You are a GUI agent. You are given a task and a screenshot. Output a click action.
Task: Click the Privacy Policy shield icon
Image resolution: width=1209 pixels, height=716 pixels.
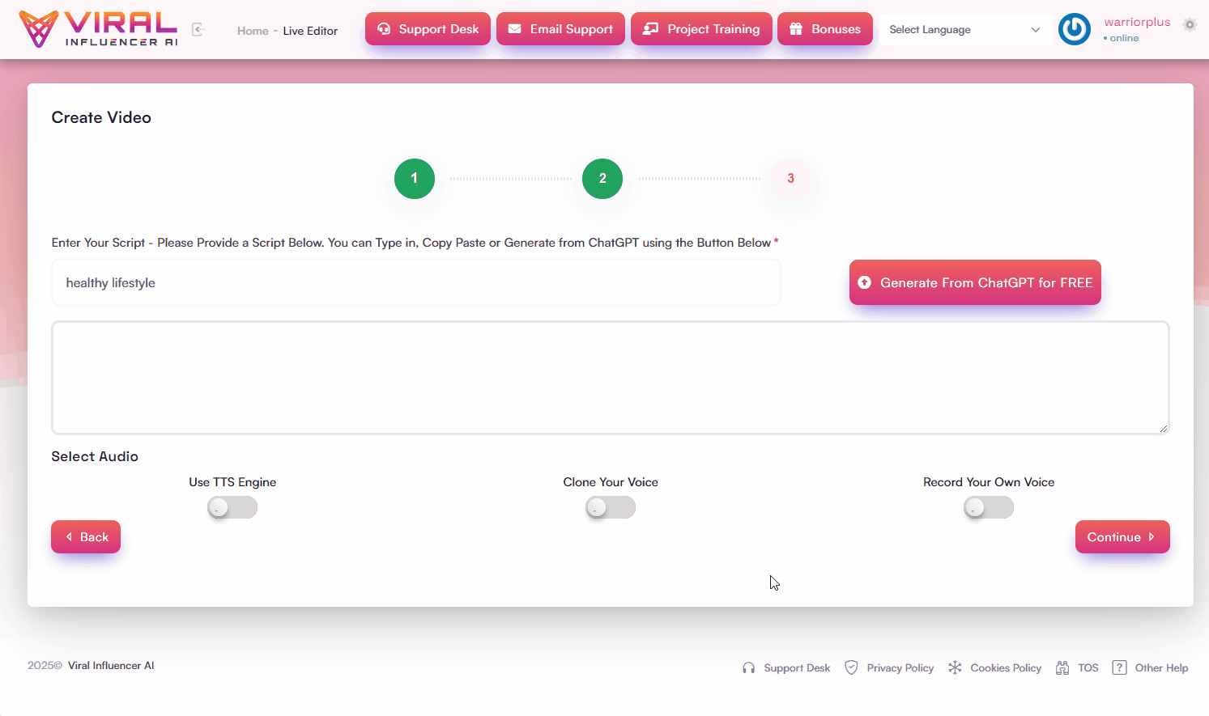851,667
